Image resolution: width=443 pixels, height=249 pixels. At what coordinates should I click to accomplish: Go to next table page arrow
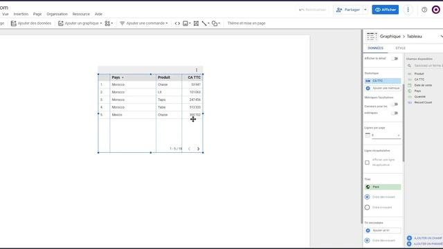coord(199,149)
